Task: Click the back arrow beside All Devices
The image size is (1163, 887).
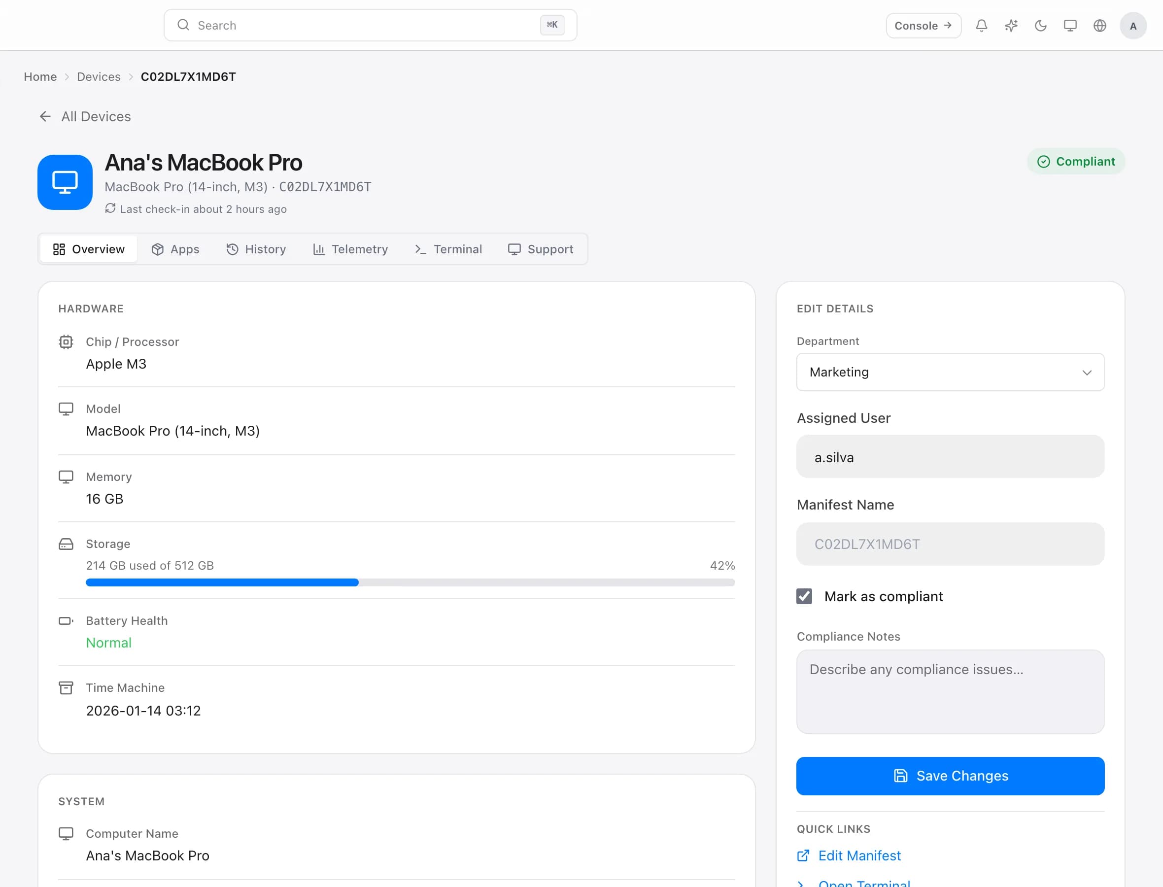Action: [x=45, y=116]
